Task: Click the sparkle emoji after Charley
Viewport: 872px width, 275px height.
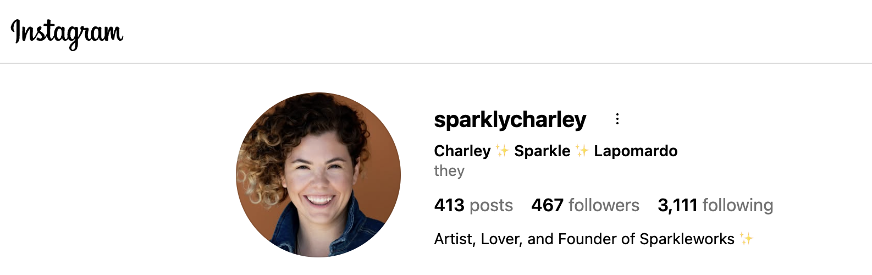Action: click(x=503, y=151)
